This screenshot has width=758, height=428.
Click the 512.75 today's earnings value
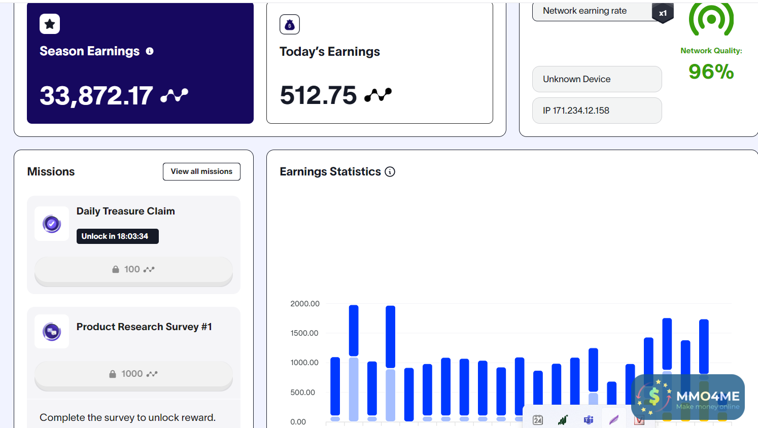click(x=319, y=95)
